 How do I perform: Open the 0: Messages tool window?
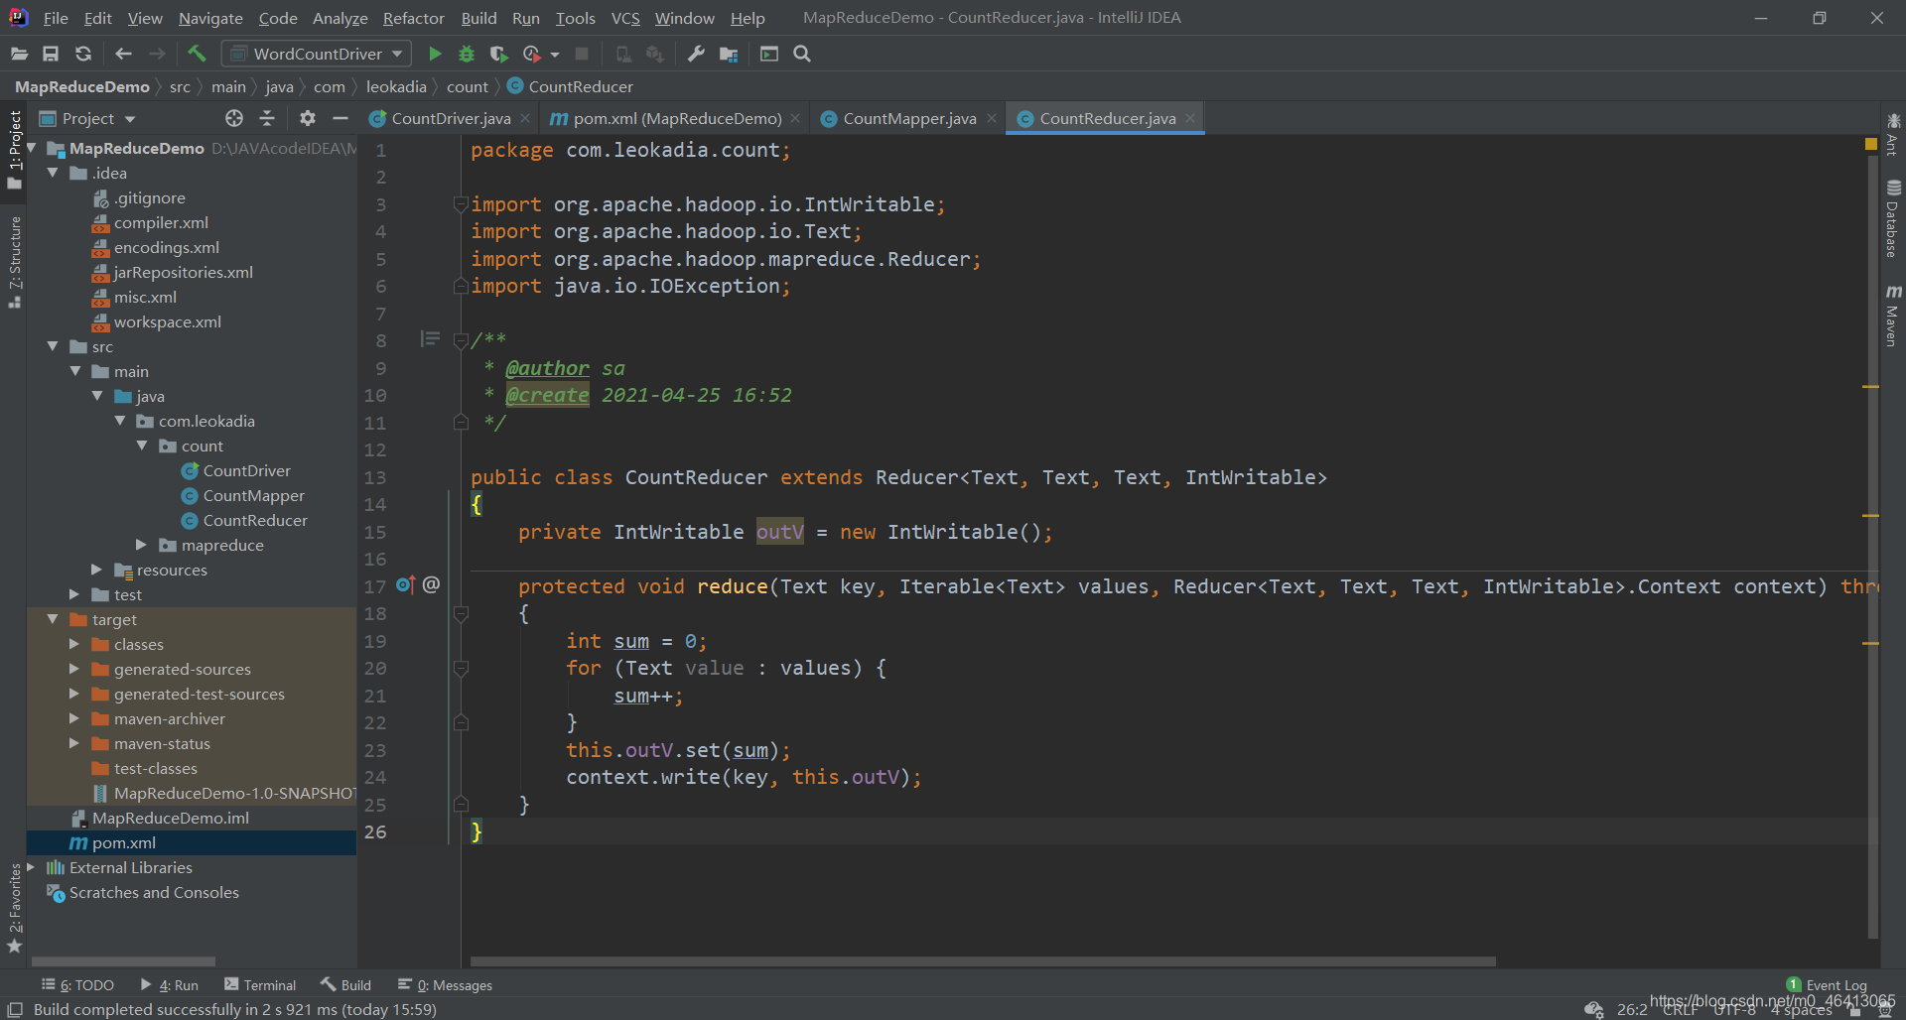point(445,985)
